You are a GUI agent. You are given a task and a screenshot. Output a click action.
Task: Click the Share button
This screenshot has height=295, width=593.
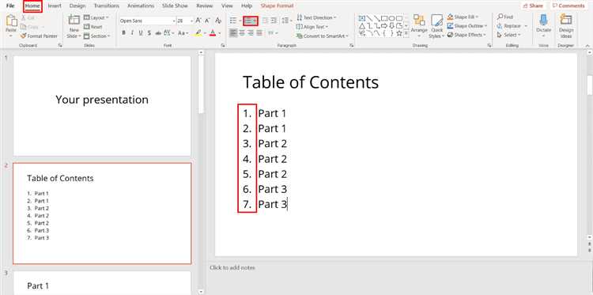[533, 6]
